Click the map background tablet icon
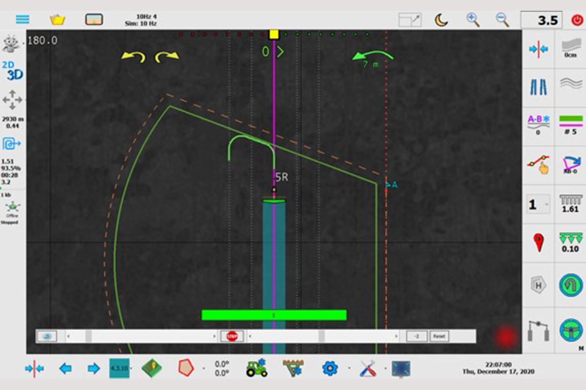The width and height of the screenshot is (586, 390). click(94, 19)
